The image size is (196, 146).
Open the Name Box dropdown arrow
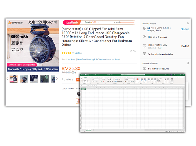(x=86, y=86)
